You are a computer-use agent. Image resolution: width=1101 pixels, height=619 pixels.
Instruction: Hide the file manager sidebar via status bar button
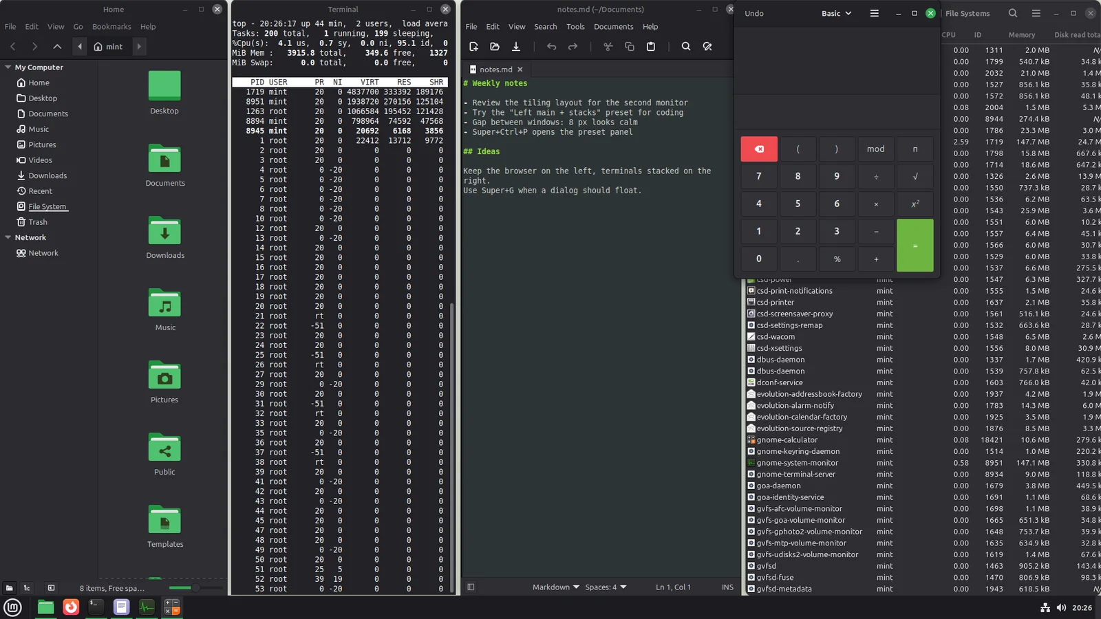pyautogui.click(x=51, y=588)
